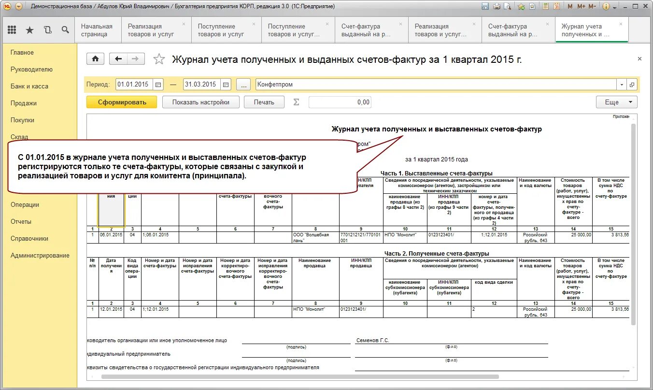Click the Показать настройки button
Image resolution: width=653 pixels, height=390 pixels.
(x=200, y=102)
